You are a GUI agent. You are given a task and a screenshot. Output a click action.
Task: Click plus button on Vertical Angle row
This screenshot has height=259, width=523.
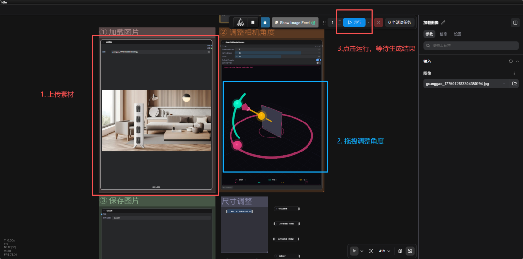(x=319, y=53)
